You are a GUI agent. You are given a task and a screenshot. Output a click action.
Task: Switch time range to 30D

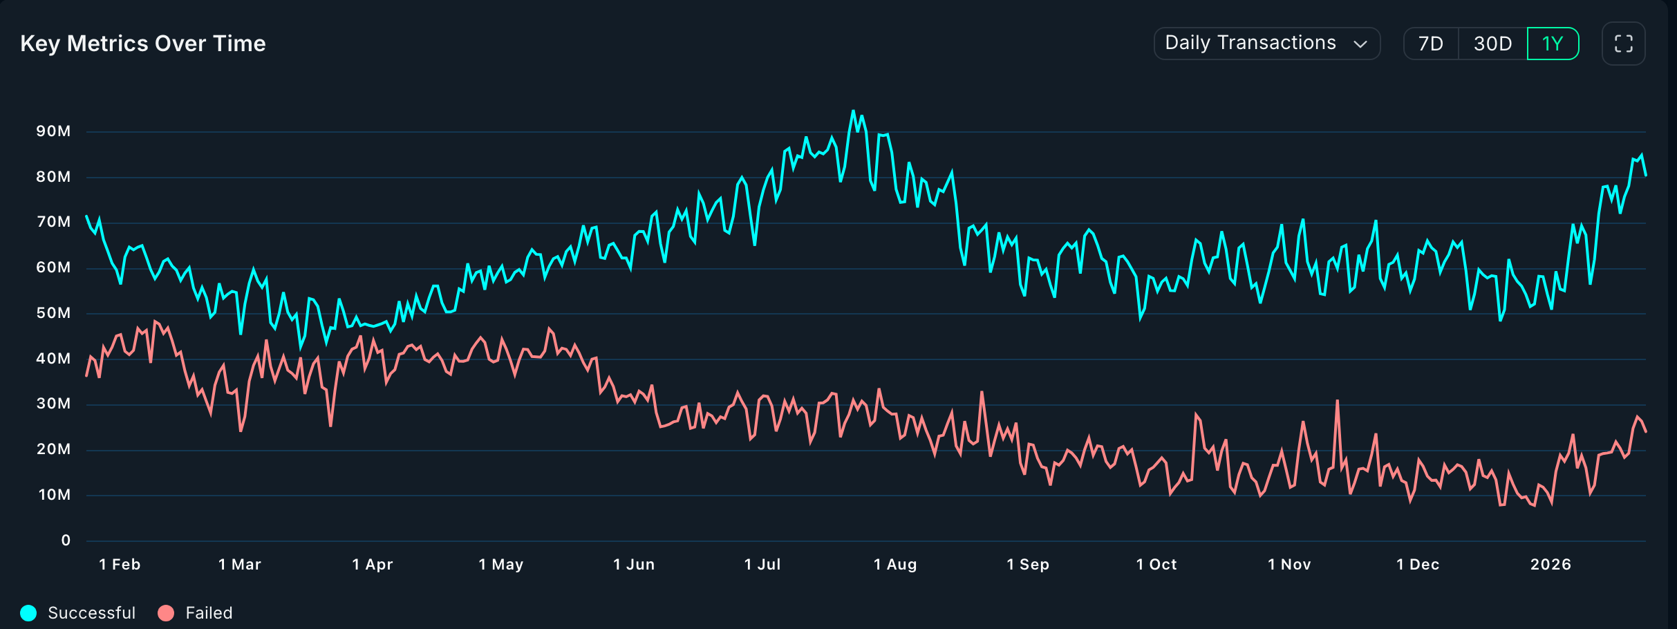click(x=1492, y=44)
